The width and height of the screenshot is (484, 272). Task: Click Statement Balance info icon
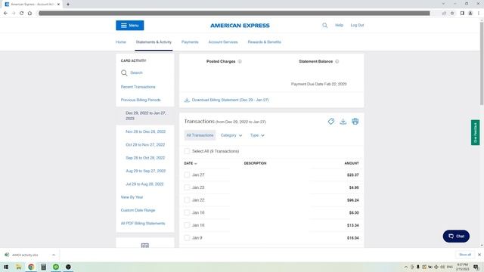[x=337, y=61]
